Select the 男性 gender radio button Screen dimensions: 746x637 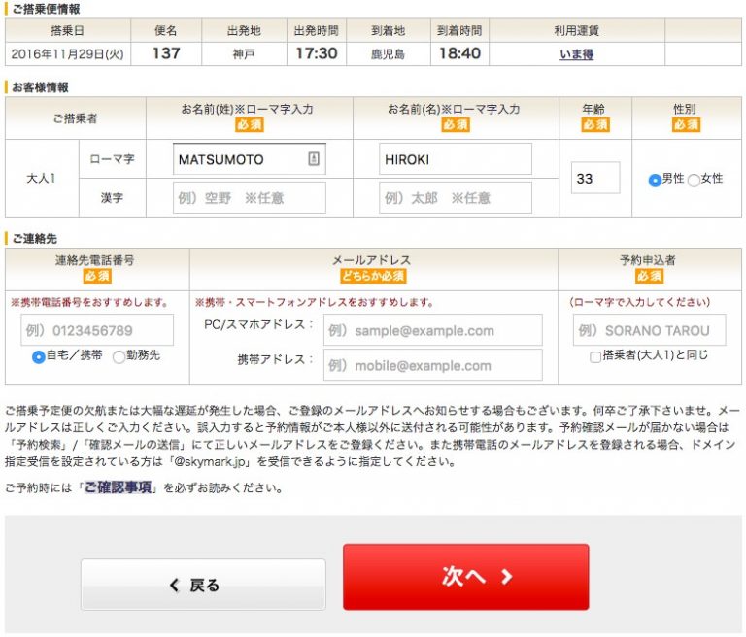pos(655,180)
